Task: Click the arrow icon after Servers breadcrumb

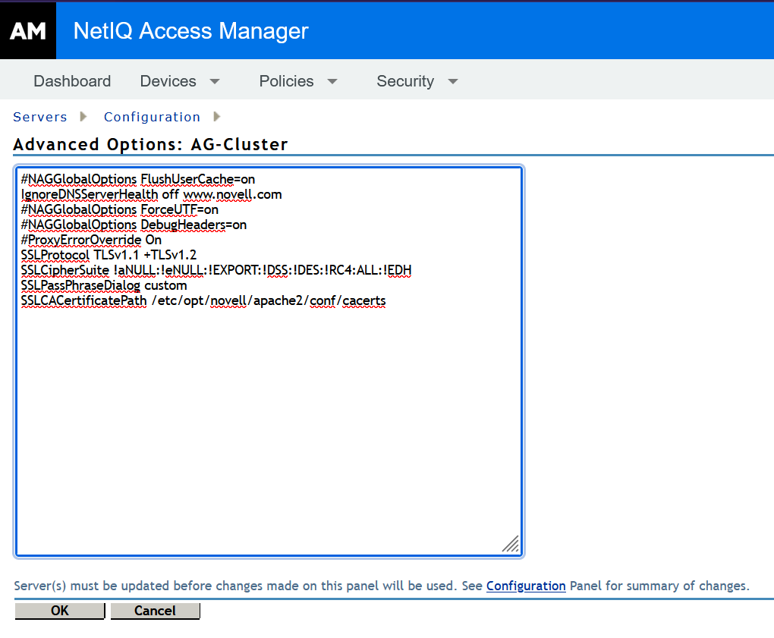Action: (x=83, y=116)
